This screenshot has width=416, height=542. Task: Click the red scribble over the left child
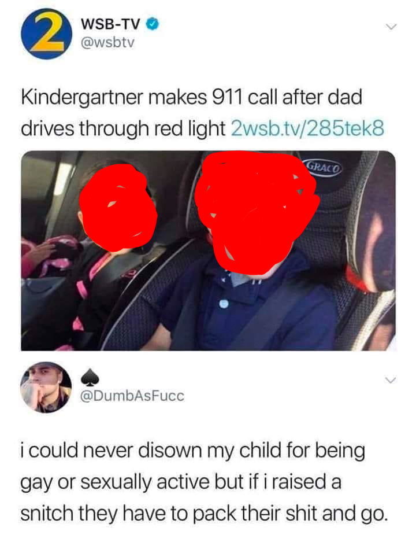[x=118, y=208]
